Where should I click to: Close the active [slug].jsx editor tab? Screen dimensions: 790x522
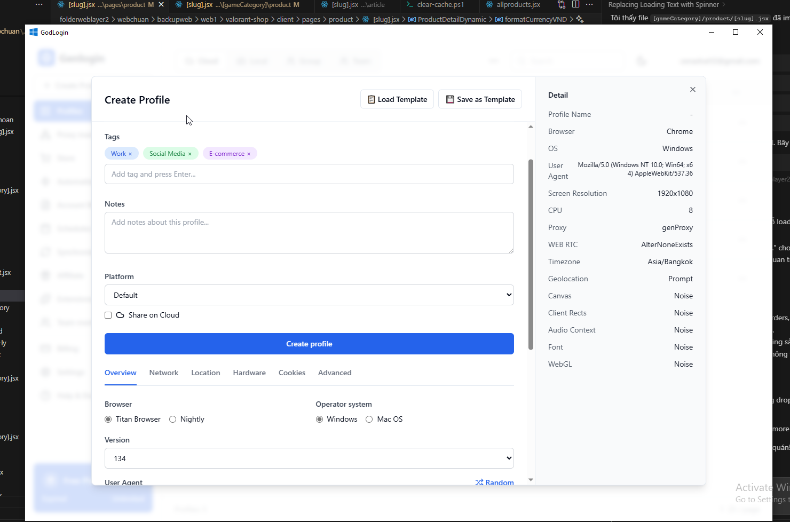click(x=161, y=5)
